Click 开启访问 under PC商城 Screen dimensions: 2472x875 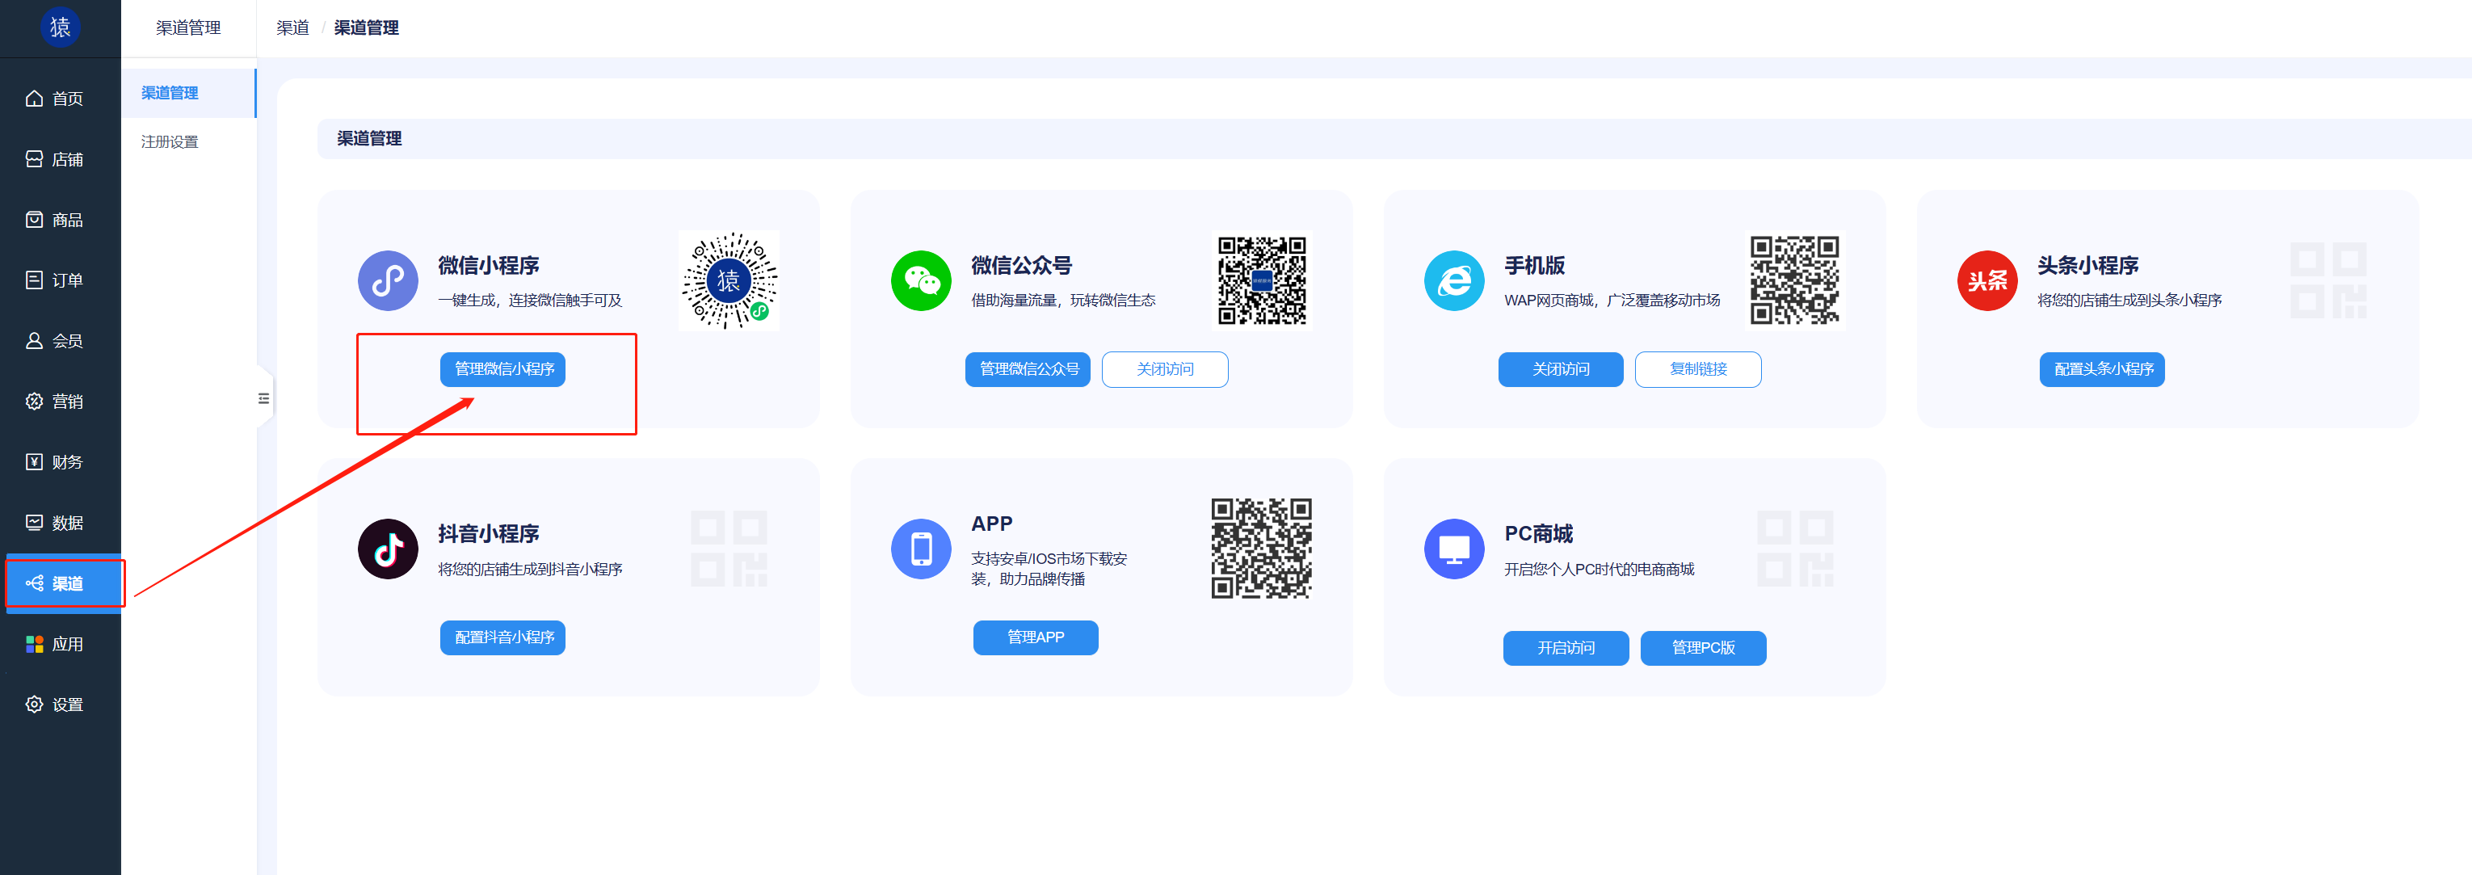pyautogui.click(x=1565, y=648)
